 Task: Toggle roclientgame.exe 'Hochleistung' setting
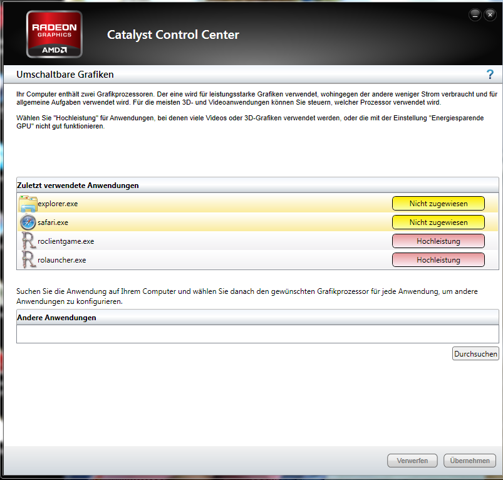click(x=438, y=241)
